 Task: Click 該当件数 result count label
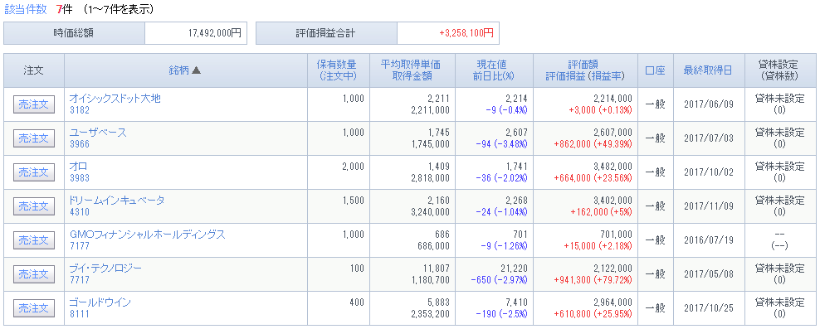(25, 9)
